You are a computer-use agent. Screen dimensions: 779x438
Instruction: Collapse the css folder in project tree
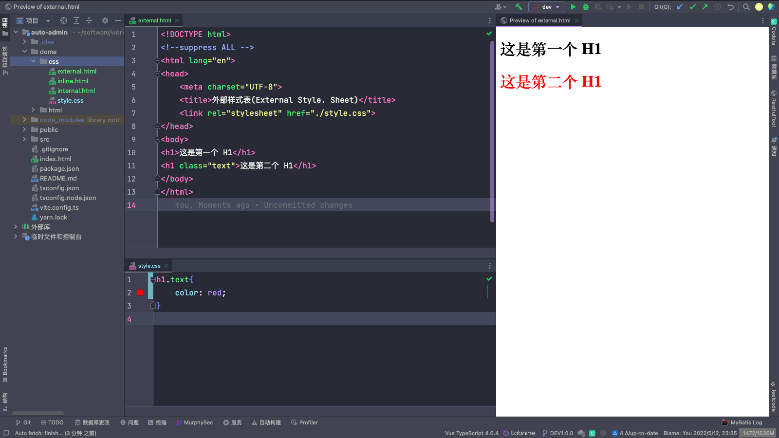33,61
